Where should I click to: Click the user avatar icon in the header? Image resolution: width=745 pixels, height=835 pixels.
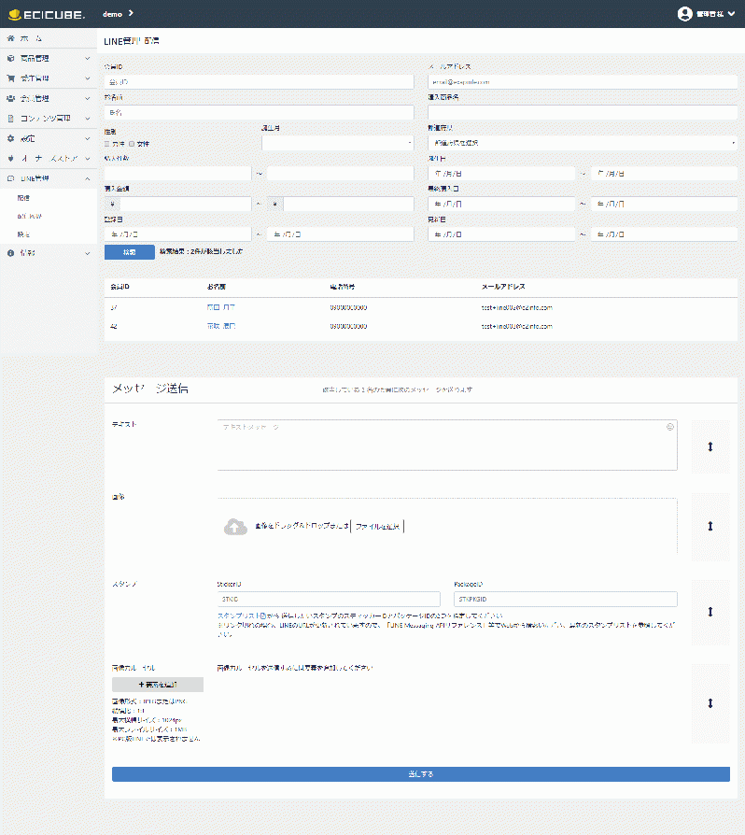click(x=685, y=14)
